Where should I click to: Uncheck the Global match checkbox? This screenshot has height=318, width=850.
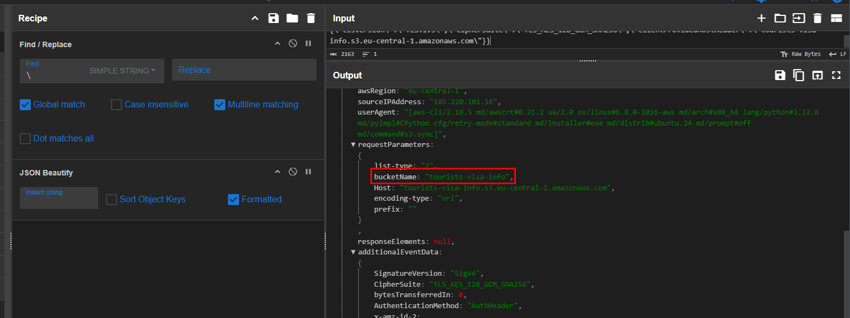(25, 105)
